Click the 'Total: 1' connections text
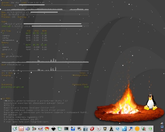Viewport: 165px width, 132px height. point(84,73)
